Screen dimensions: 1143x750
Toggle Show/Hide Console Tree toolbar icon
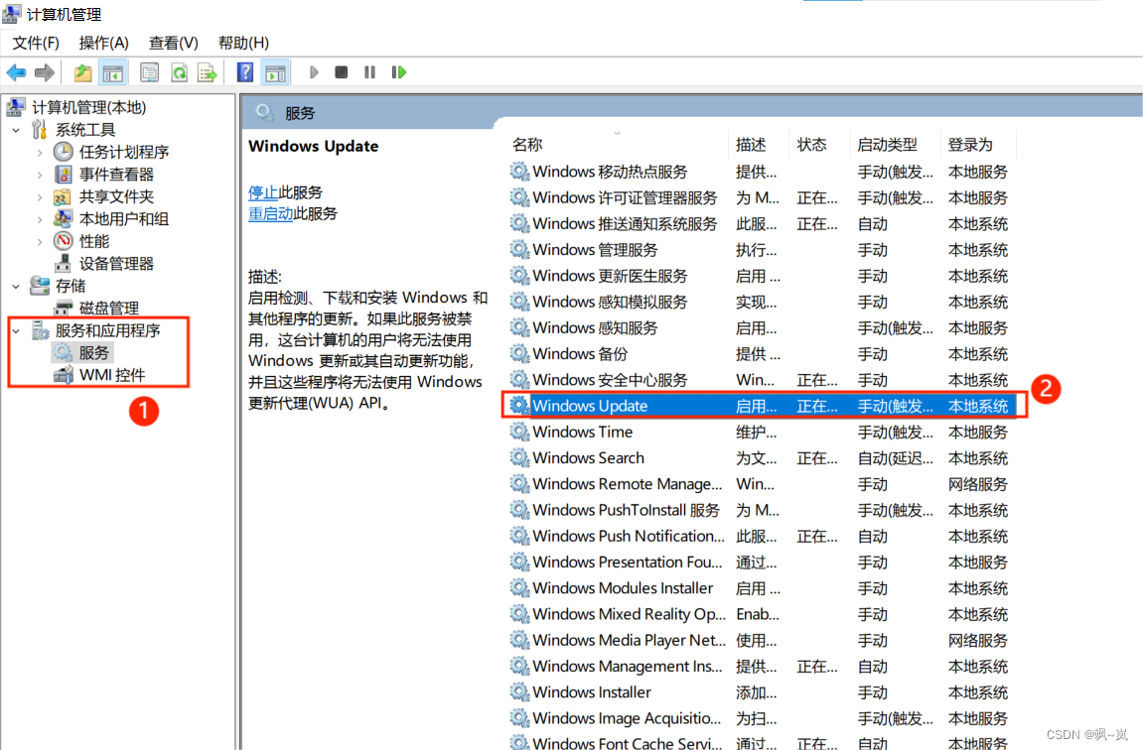click(x=113, y=72)
